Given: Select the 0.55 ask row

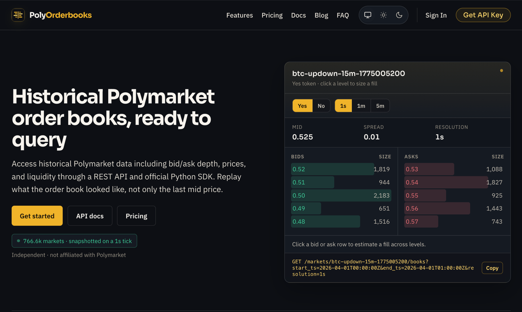Looking at the screenshot, I should 454,195.
